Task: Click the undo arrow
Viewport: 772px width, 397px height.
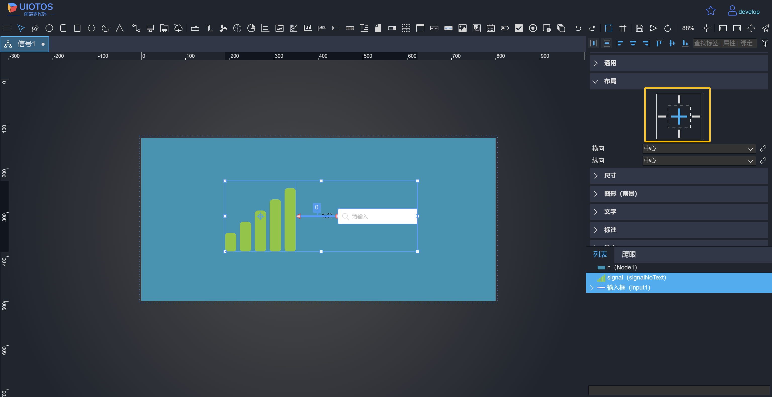Action: click(578, 28)
